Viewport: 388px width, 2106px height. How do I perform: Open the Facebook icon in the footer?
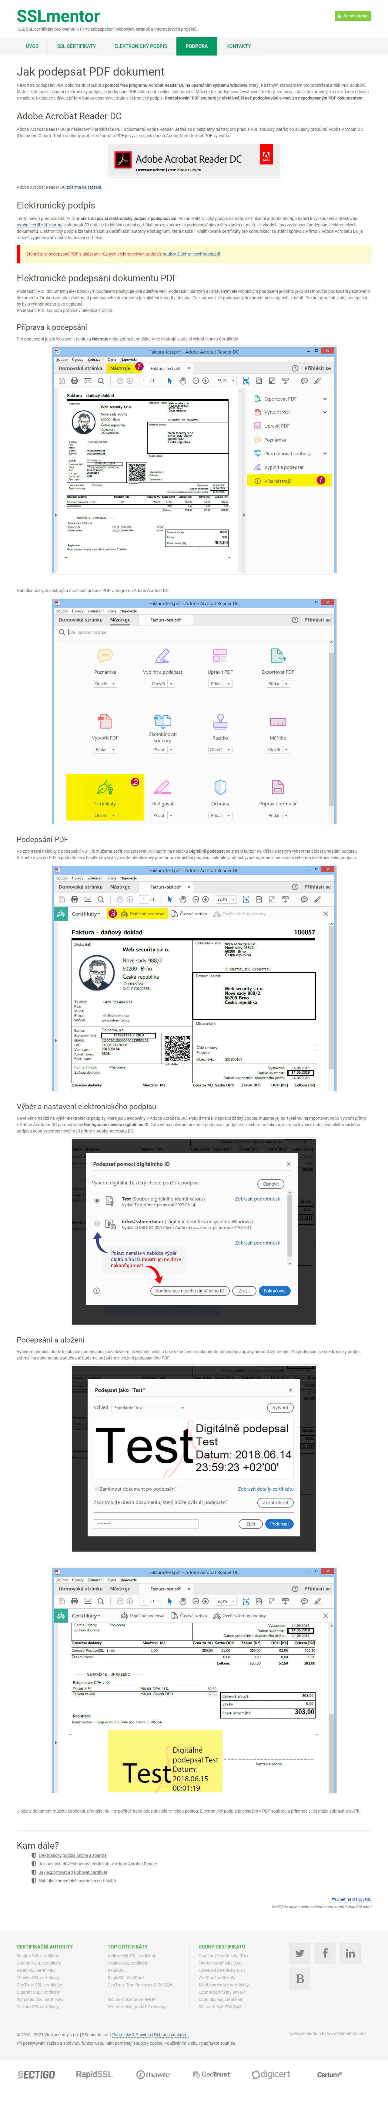click(325, 1953)
